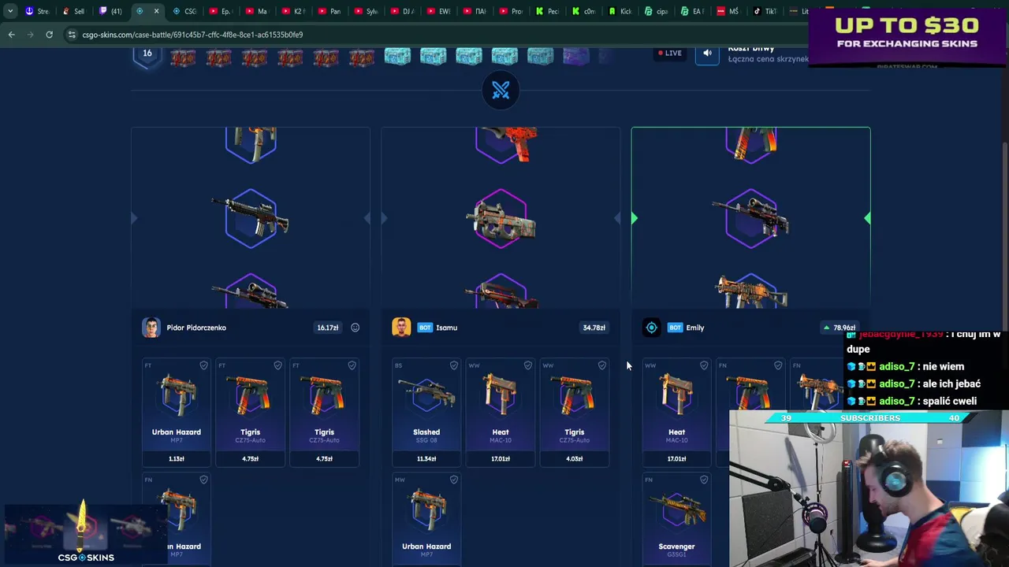Click Emily's target avatar icon
This screenshot has width=1009, height=567.
coord(651,328)
